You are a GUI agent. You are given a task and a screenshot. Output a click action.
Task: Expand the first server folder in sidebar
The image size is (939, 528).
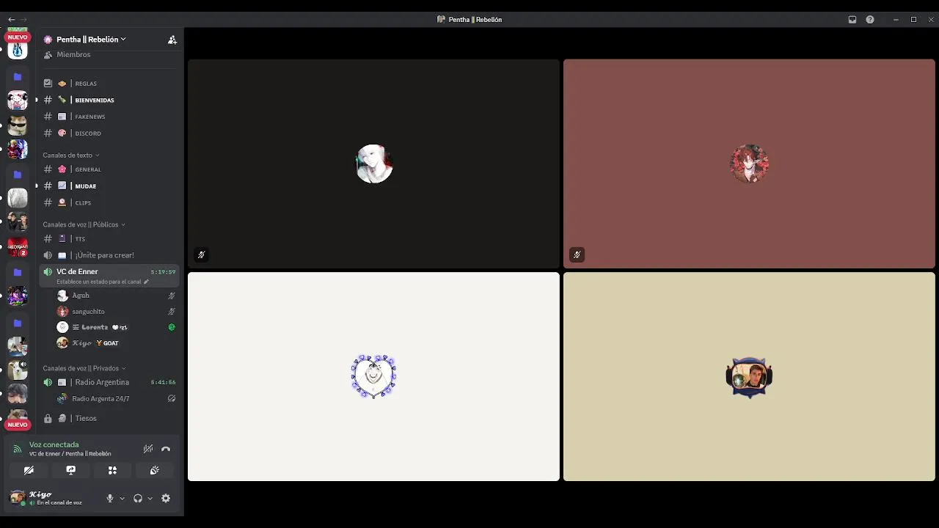18,76
